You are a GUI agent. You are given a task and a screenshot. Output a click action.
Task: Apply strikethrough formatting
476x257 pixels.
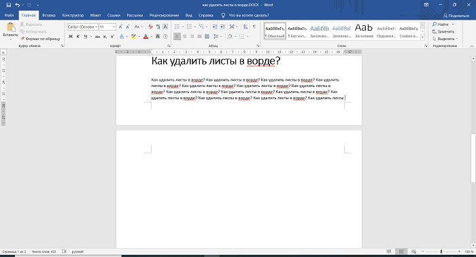(x=97, y=37)
